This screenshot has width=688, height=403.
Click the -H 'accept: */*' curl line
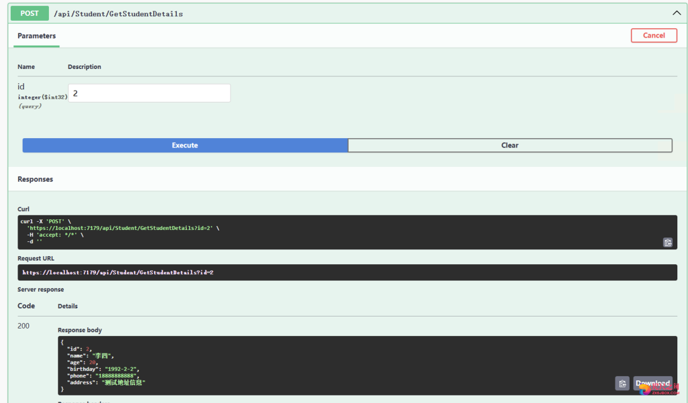(55, 235)
